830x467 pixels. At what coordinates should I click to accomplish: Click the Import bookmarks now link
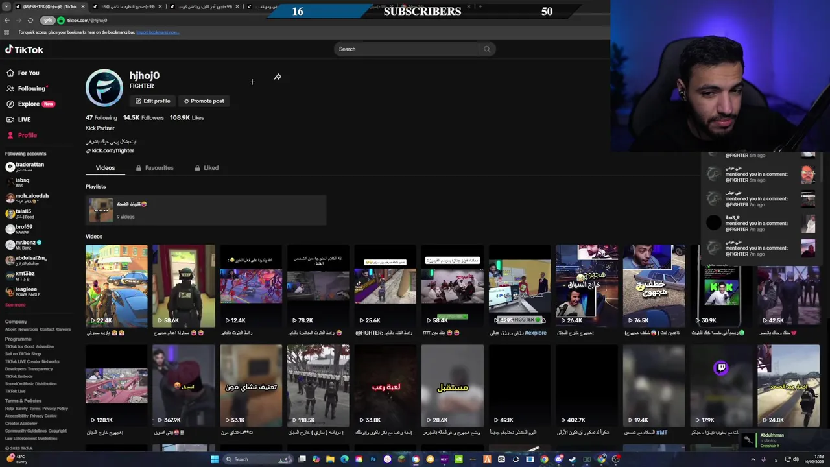click(x=158, y=32)
